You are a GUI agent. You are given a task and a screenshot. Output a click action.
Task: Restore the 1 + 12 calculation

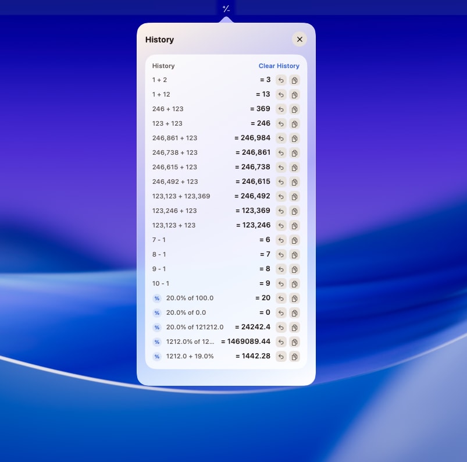point(281,95)
